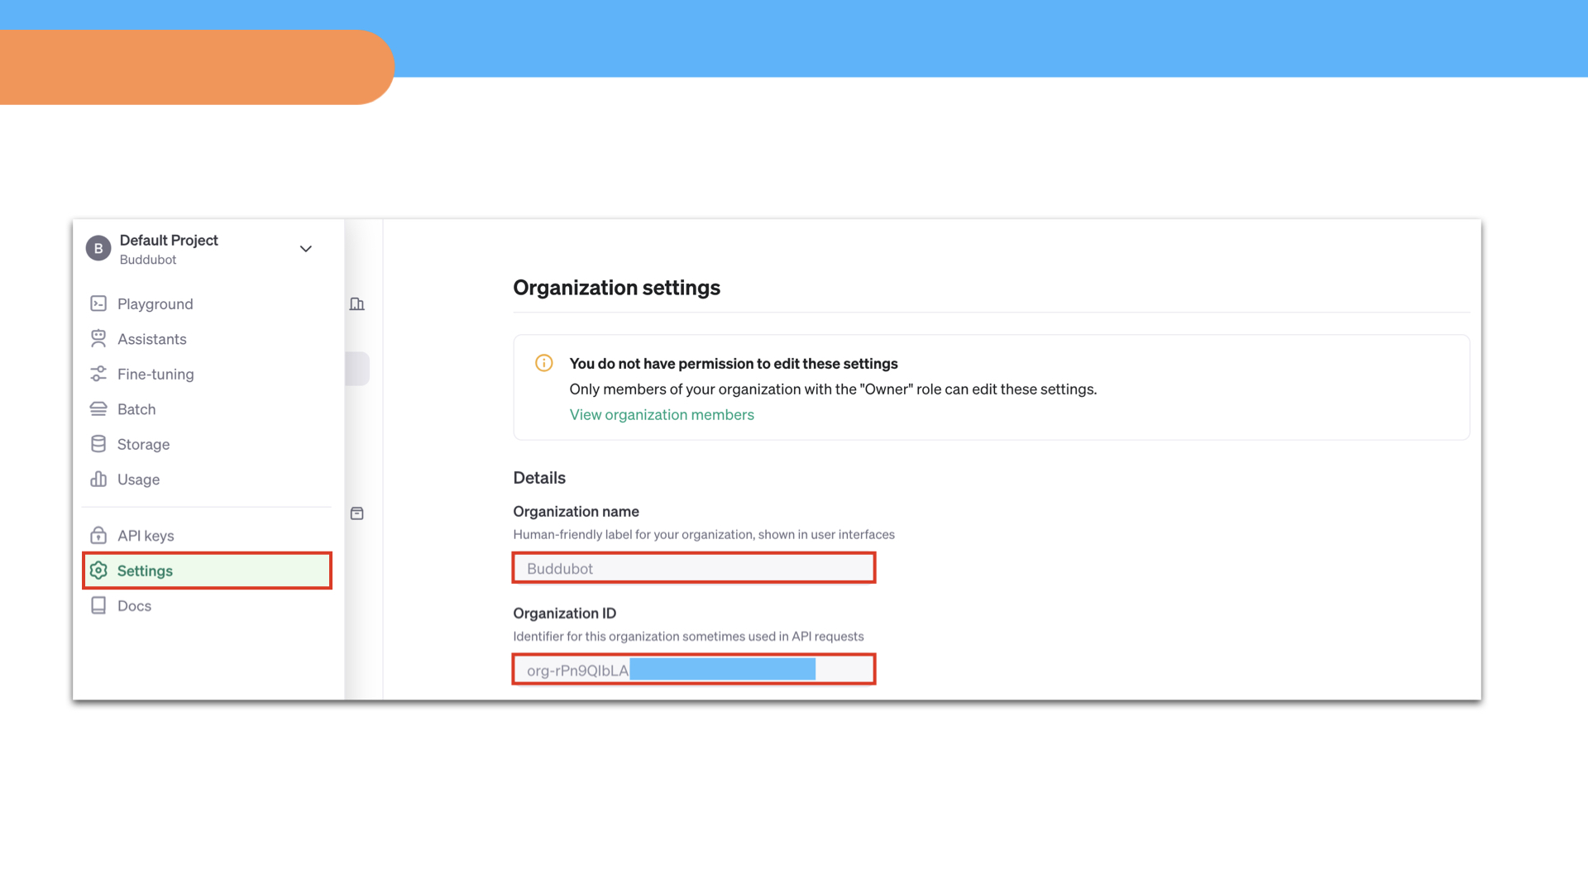1588x893 pixels.
Task: Click 'Human-friendly label for your organization' description
Action: pos(704,534)
